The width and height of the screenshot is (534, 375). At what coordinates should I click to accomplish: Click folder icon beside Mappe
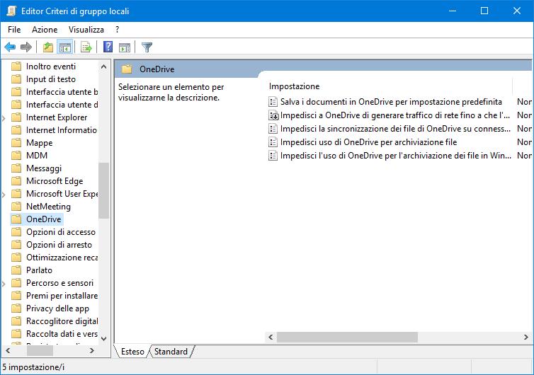point(16,143)
